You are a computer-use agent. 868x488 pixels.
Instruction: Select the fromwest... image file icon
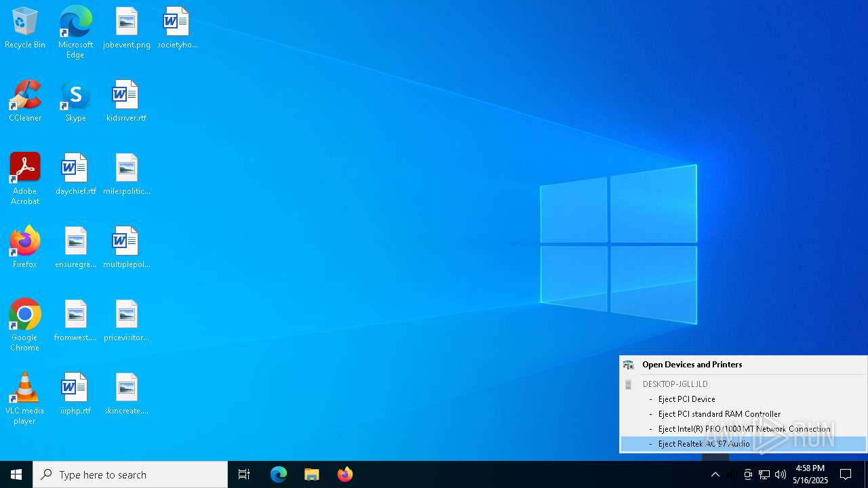pyautogui.click(x=75, y=321)
